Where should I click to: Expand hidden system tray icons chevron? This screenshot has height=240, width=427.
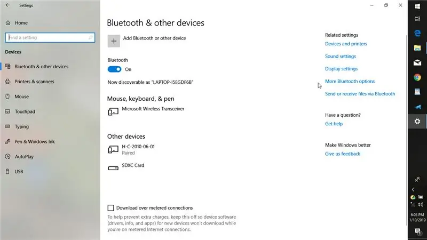[x=413, y=189]
